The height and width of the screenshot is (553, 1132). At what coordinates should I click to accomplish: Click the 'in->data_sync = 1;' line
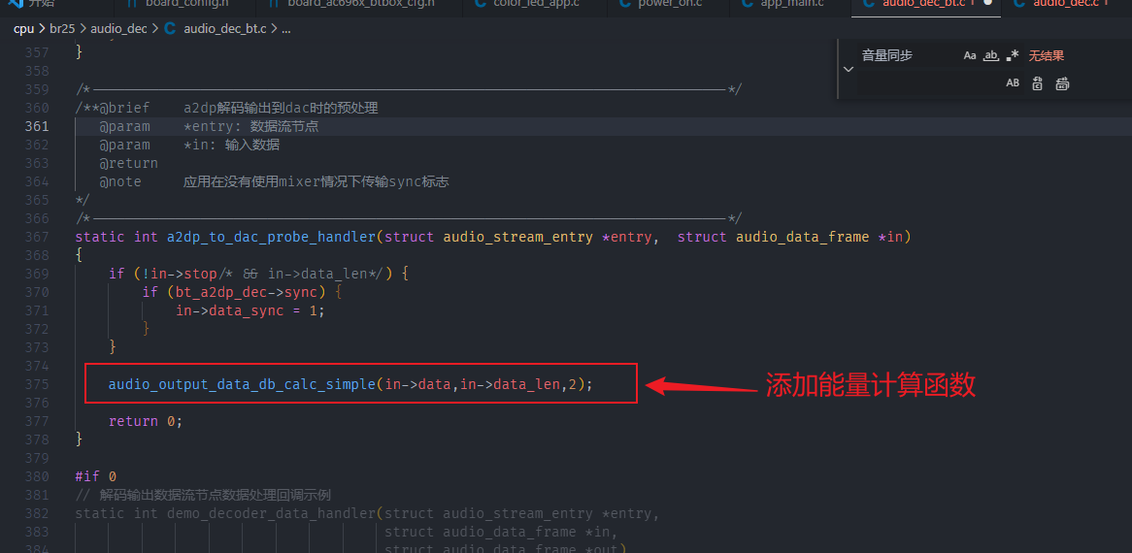point(250,310)
